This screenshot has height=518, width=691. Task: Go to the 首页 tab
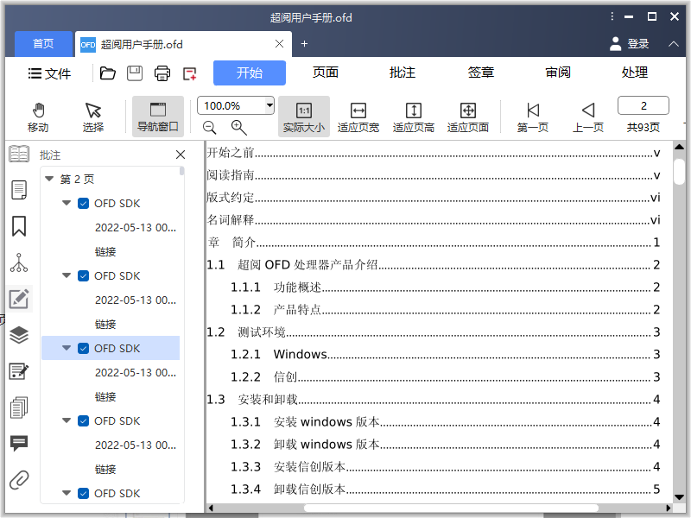tap(43, 44)
